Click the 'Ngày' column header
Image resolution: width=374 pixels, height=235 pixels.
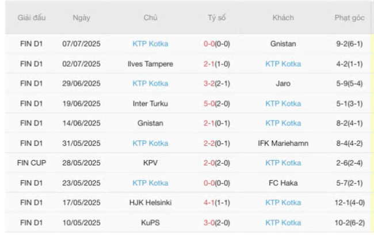81,18
